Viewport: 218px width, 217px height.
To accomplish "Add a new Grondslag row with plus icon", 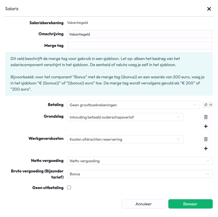I will [x=206, y=126].
